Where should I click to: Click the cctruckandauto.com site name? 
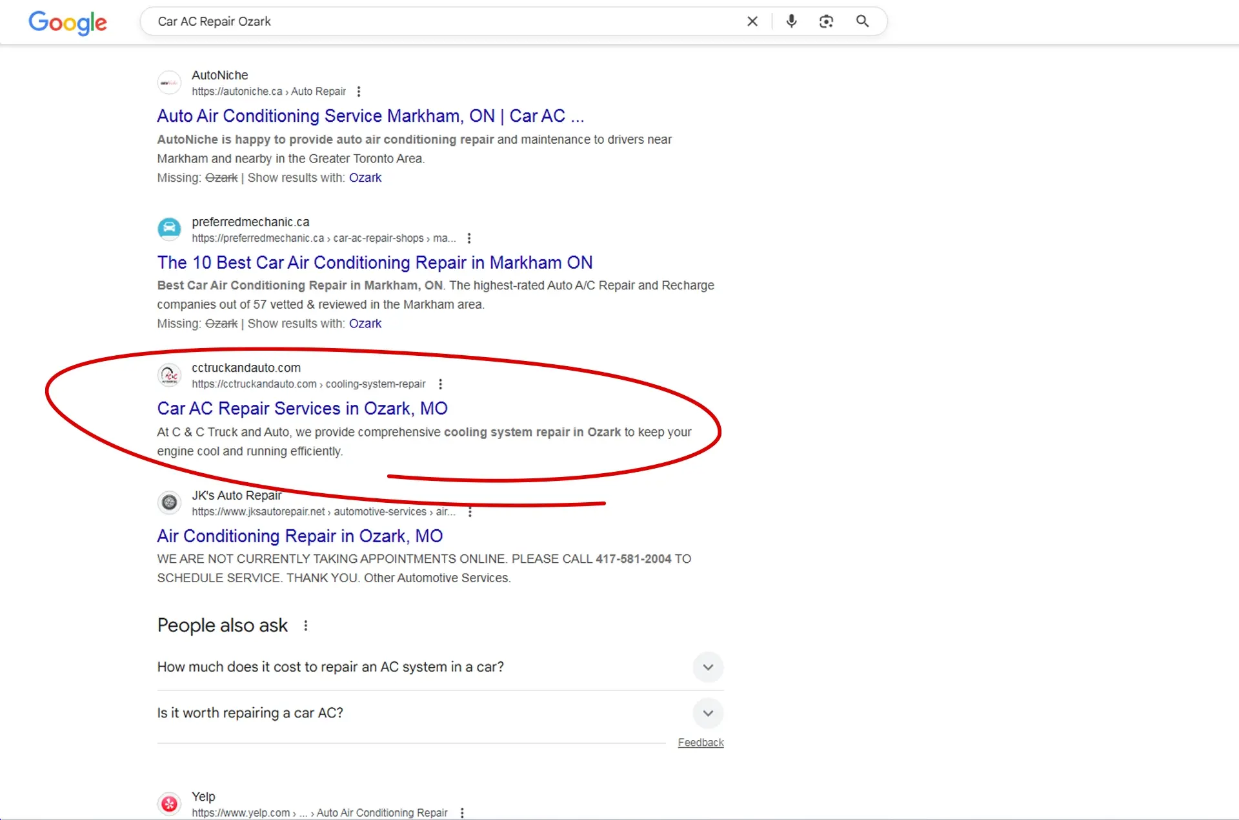(246, 367)
